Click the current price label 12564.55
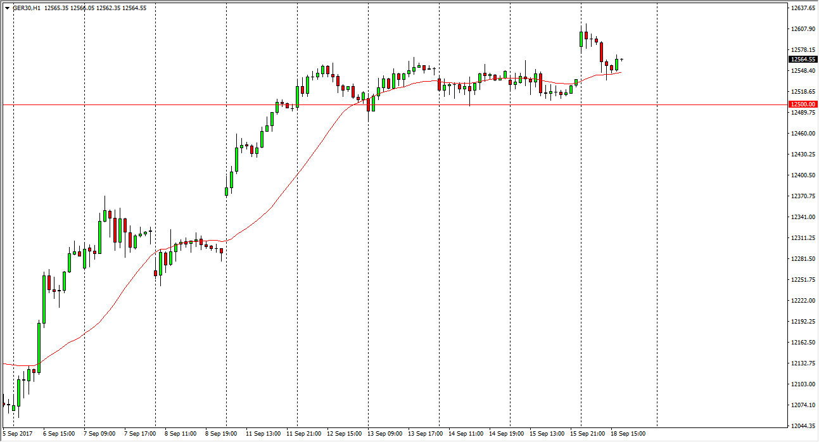Screen dimensions: 819x442 (x=803, y=60)
